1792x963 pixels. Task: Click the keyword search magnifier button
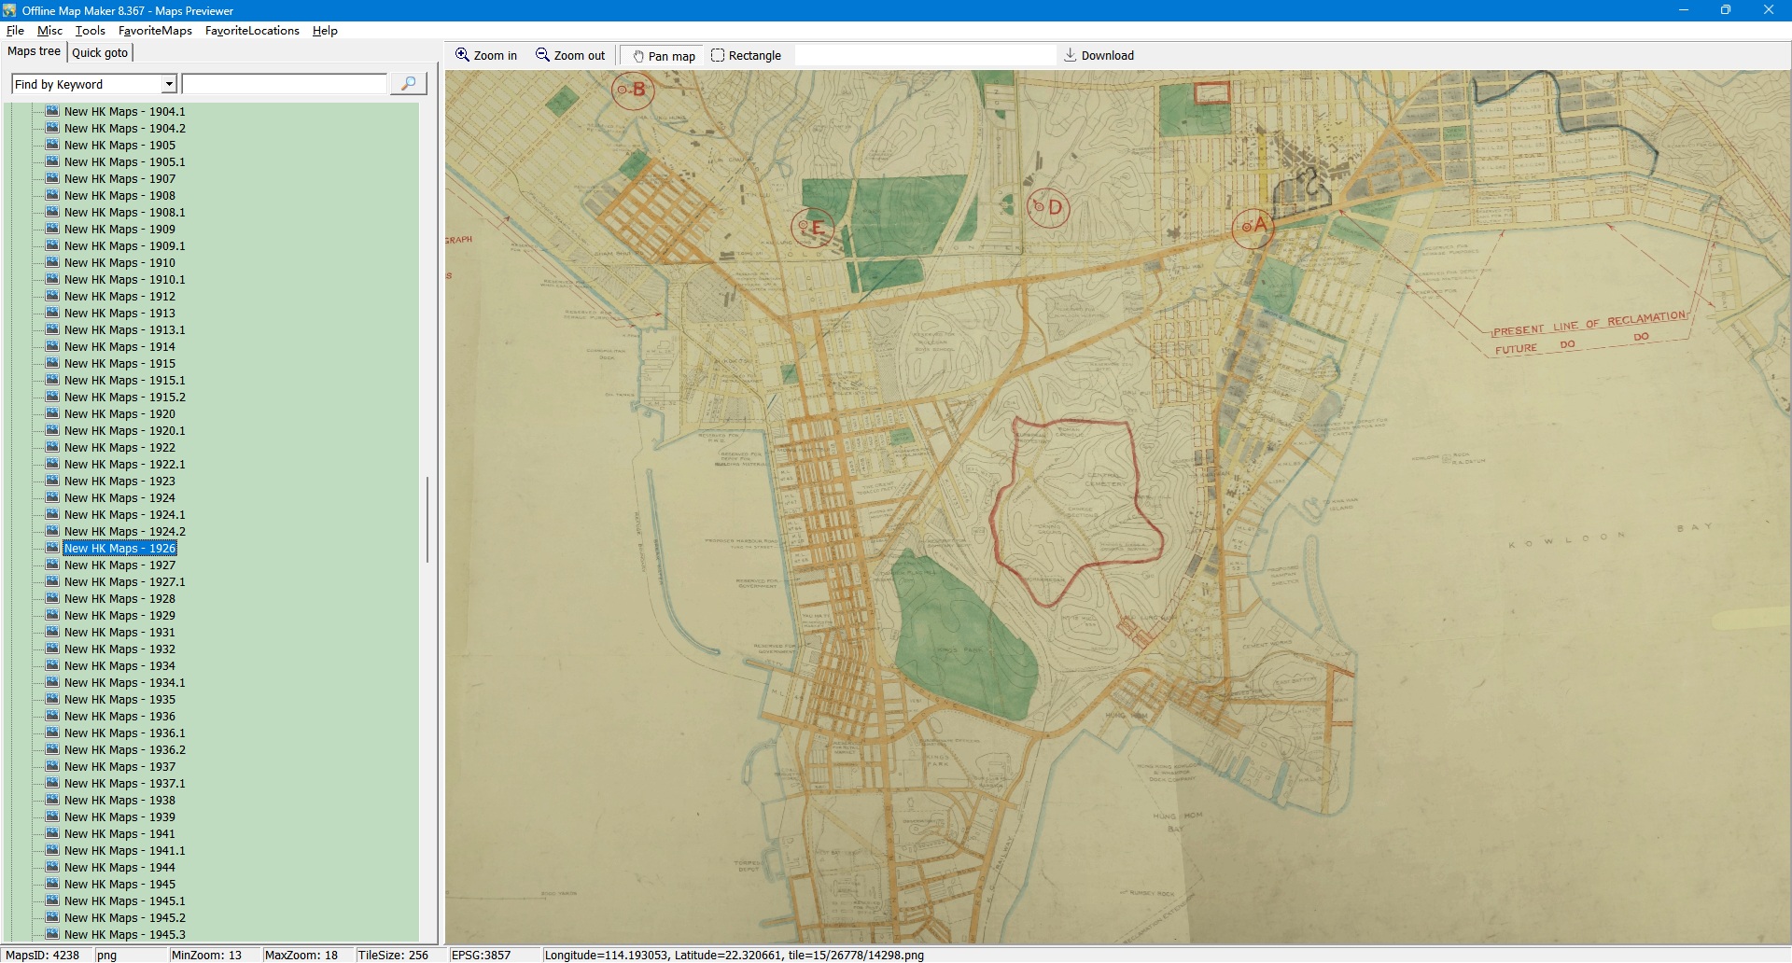coord(408,84)
